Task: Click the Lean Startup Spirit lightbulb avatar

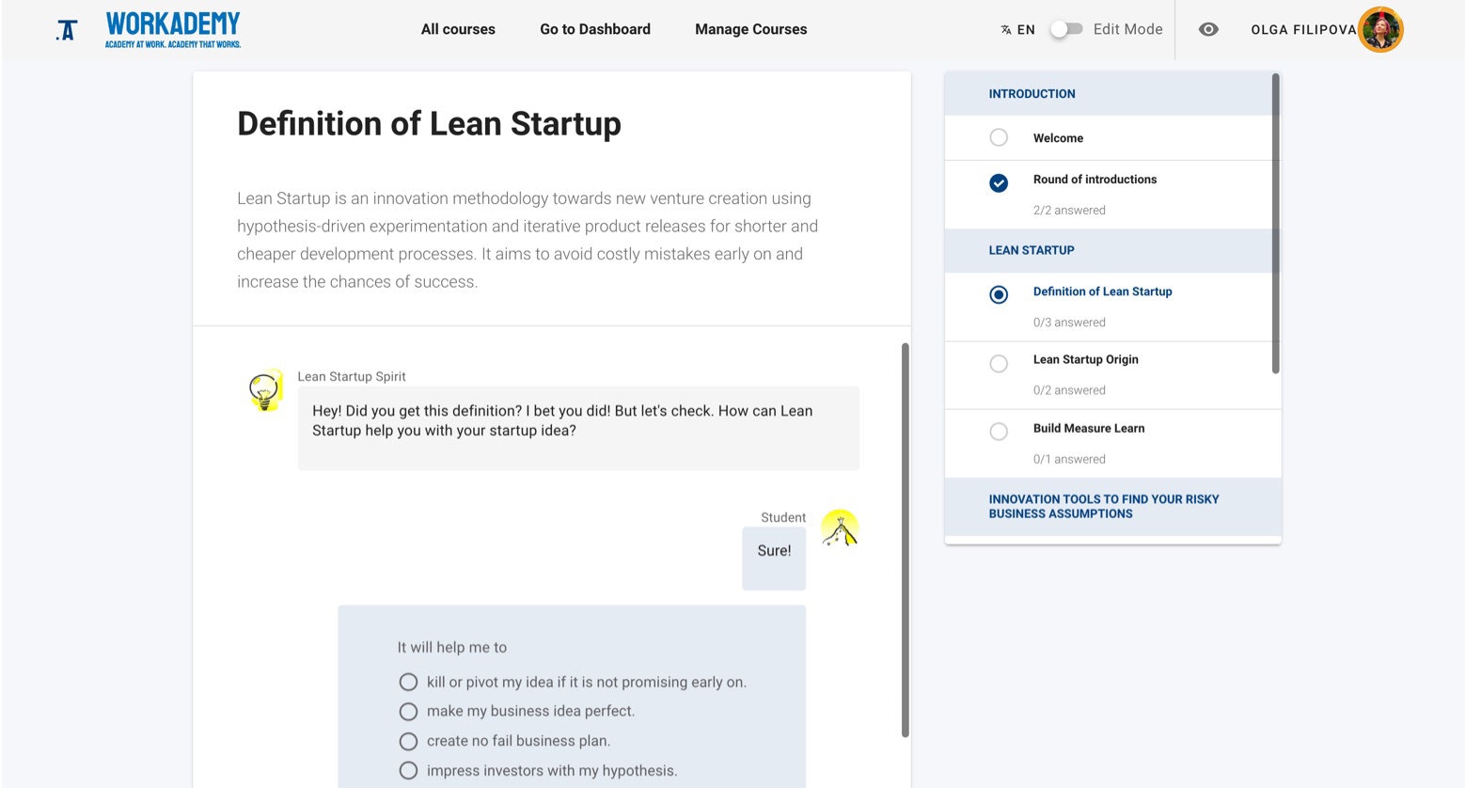Action: pos(265,389)
